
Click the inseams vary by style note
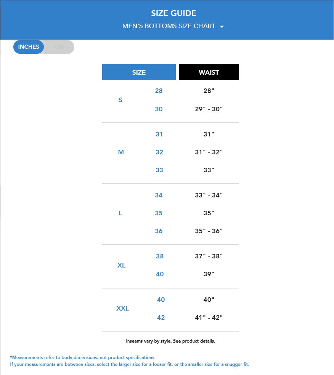click(x=170, y=341)
